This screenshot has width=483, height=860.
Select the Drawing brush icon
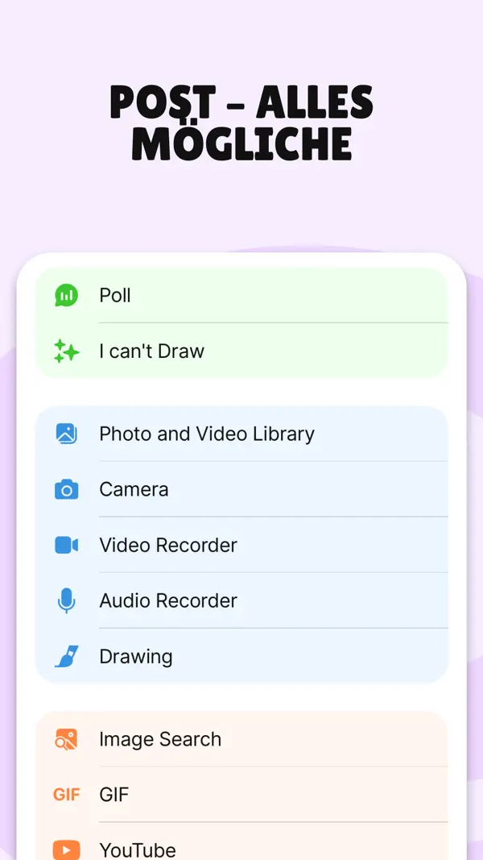point(67,656)
